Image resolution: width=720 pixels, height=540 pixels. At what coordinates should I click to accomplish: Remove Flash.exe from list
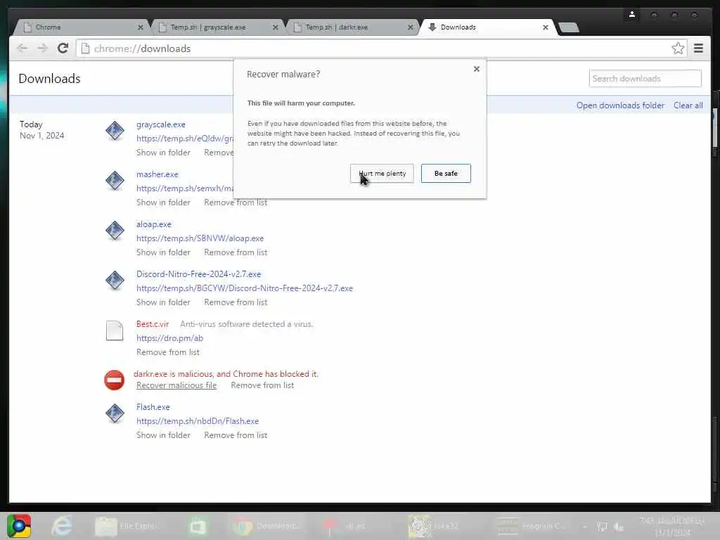(x=236, y=435)
